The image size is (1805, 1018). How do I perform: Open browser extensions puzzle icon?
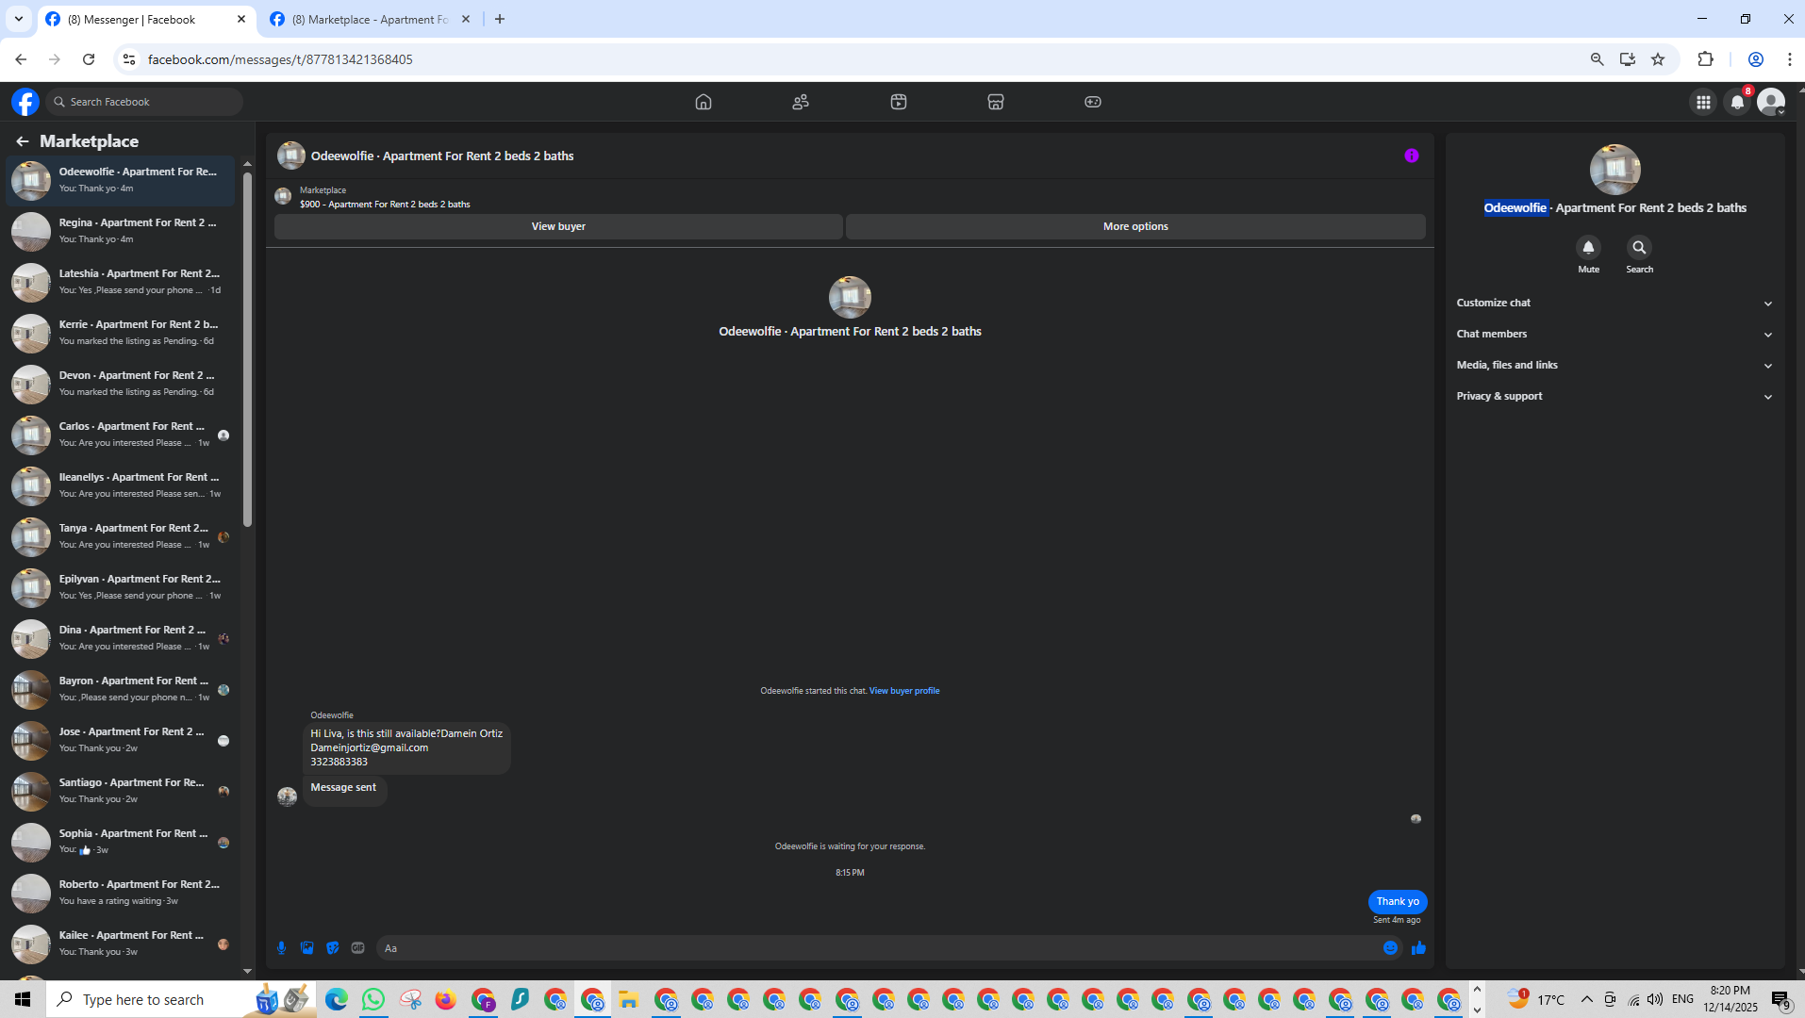[x=1705, y=59]
